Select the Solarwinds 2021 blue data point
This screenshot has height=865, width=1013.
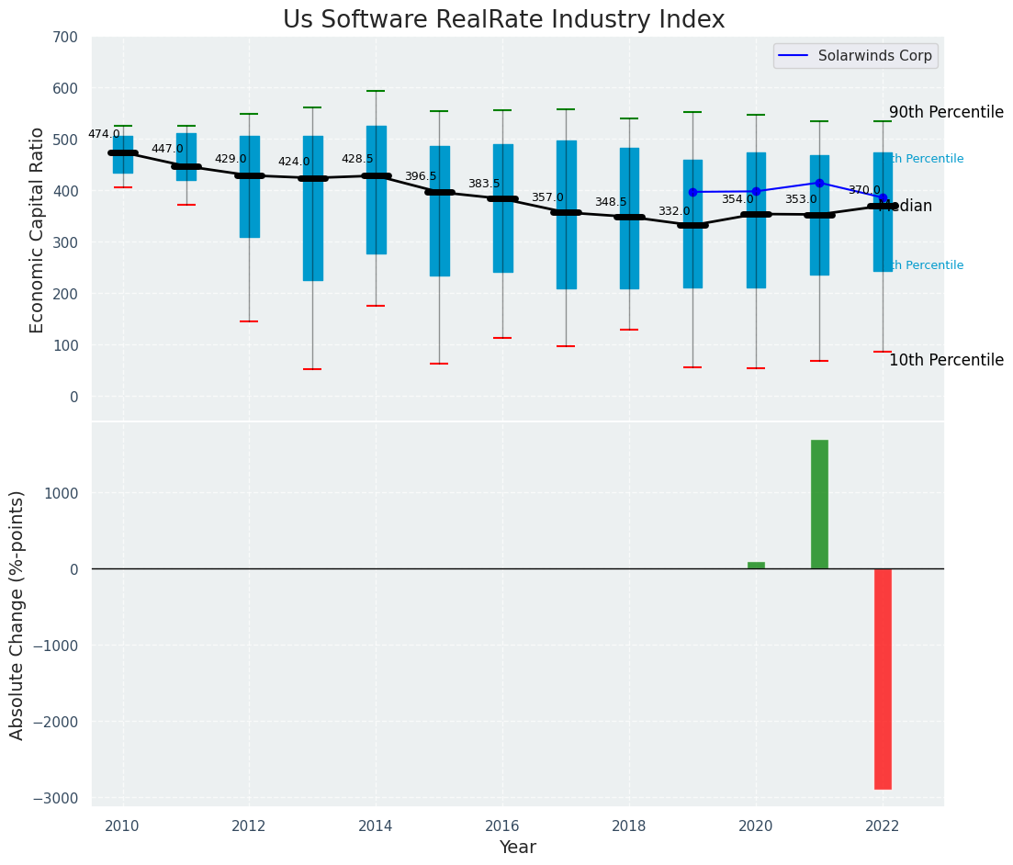coord(820,184)
